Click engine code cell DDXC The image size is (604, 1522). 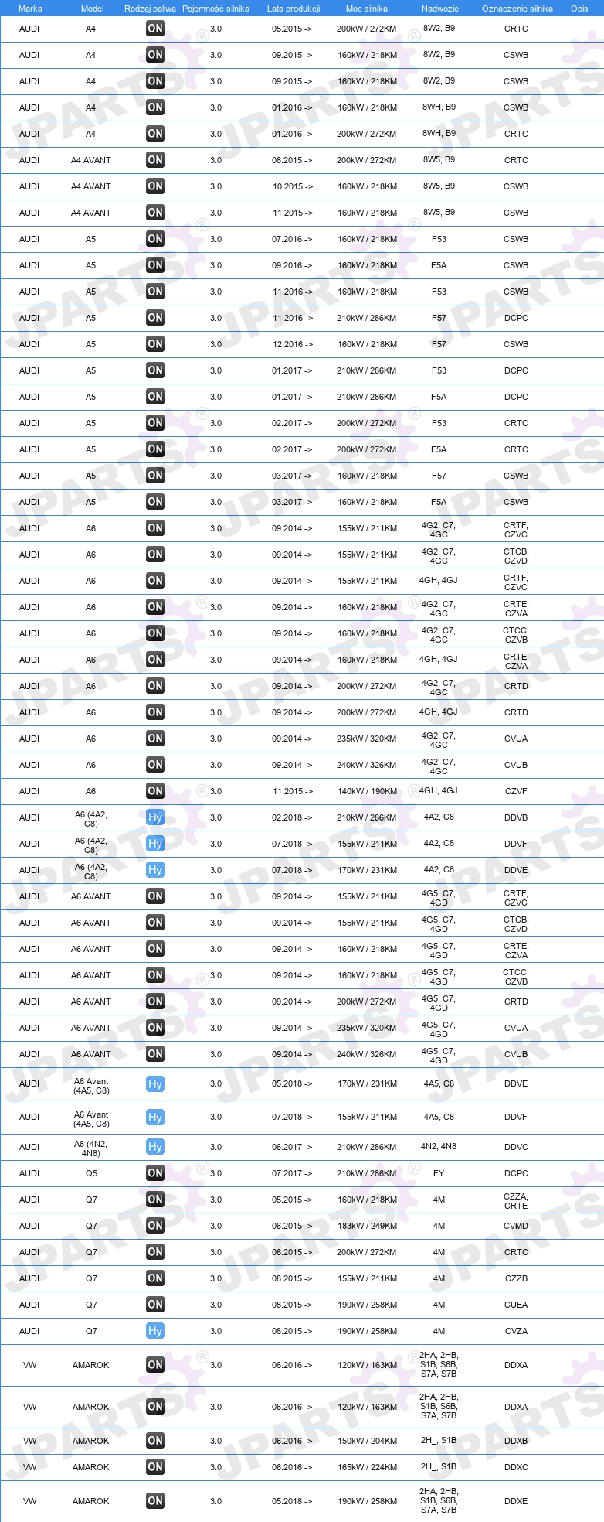516,1467
